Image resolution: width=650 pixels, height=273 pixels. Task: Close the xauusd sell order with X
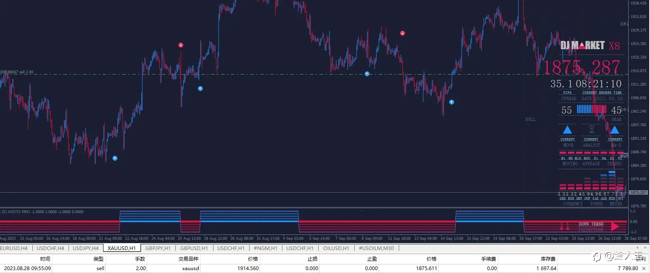tap(643, 268)
